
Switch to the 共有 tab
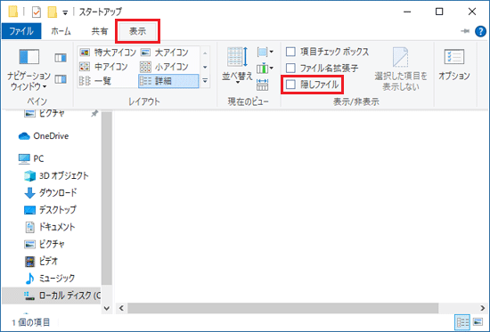100,31
